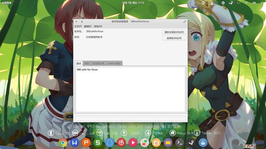Open NetEase Cloud Music in dock
266x149 pixels.
[121, 143]
